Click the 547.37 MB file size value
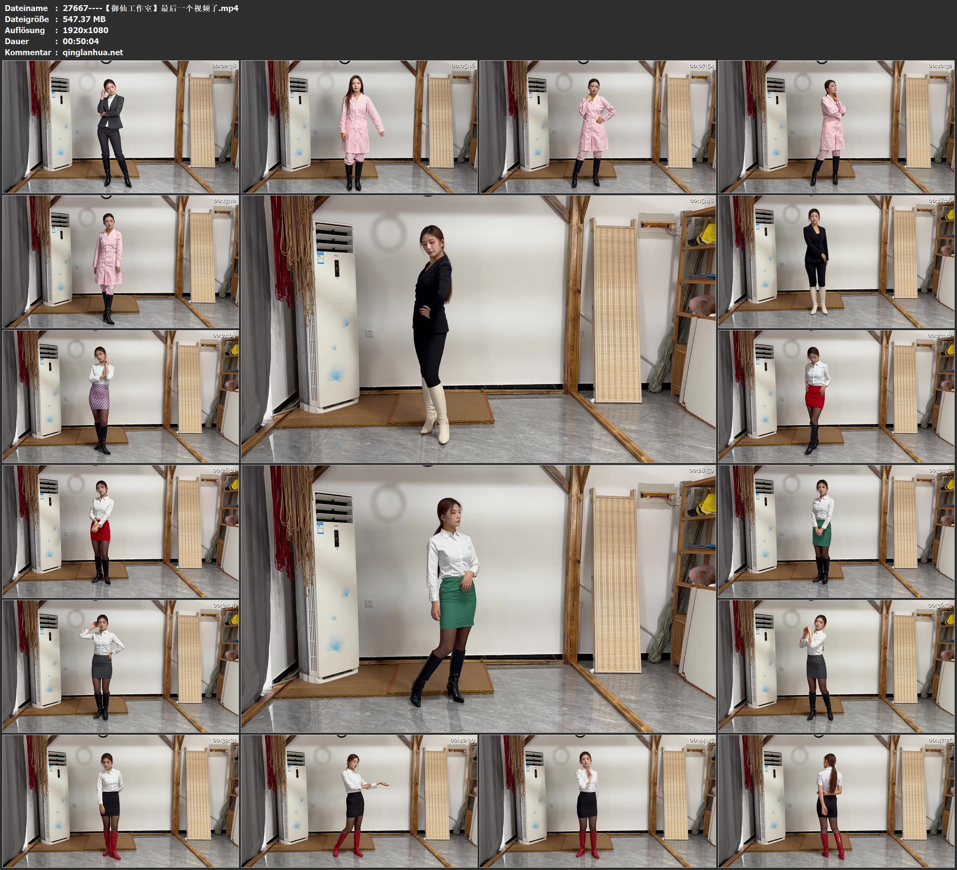The width and height of the screenshot is (957, 870). click(84, 19)
